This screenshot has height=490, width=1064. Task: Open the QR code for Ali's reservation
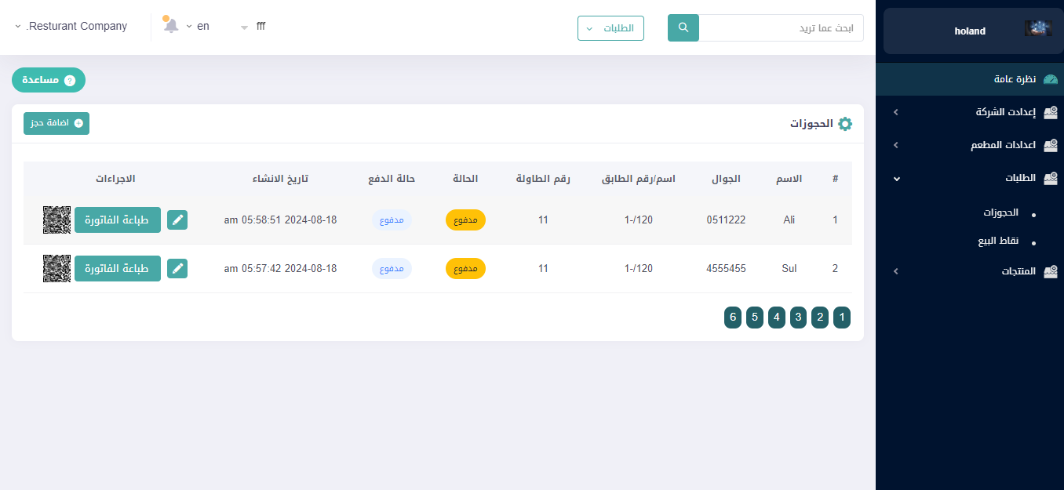pos(57,220)
